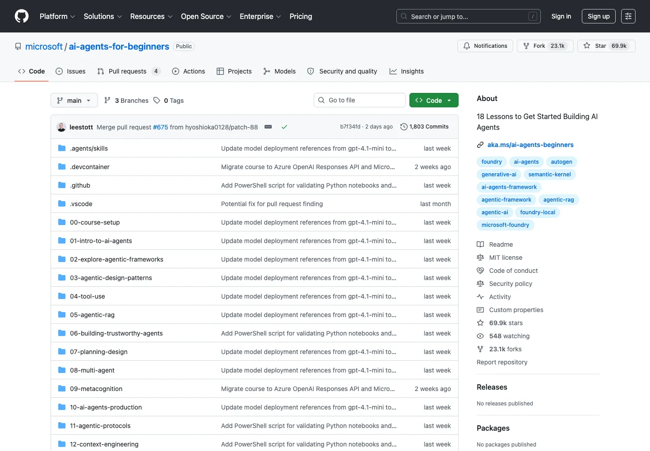Open the aka.ms/ai-agents-beginners link
Screen dimensions: 650x451
[530, 145]
